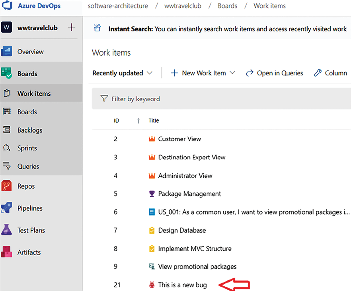Click the Azure DevOps logo icon
351x291 pixels.
7,5
